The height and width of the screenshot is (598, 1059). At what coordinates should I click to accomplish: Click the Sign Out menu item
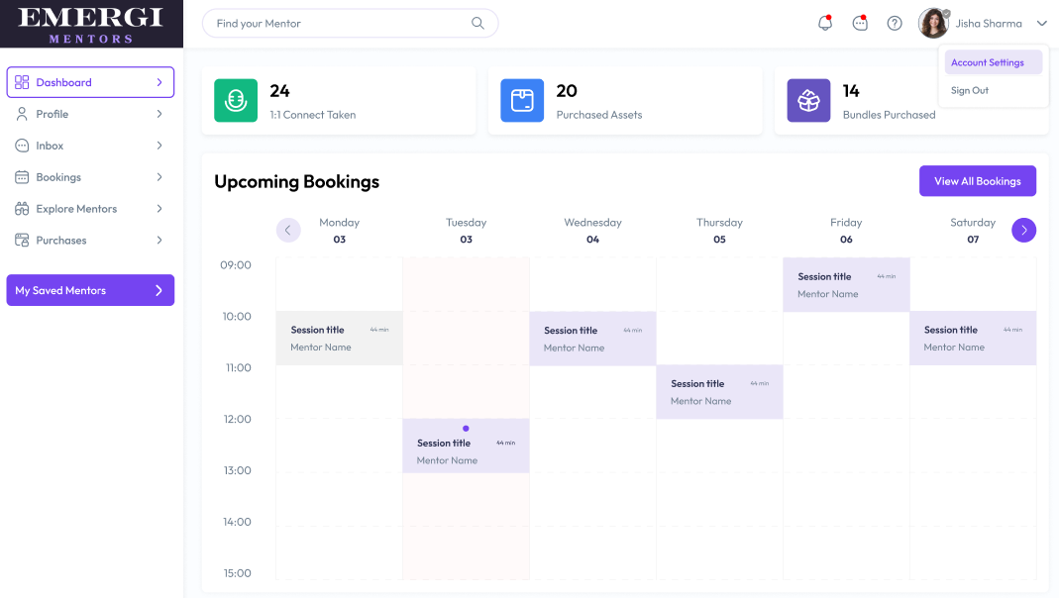968,90
